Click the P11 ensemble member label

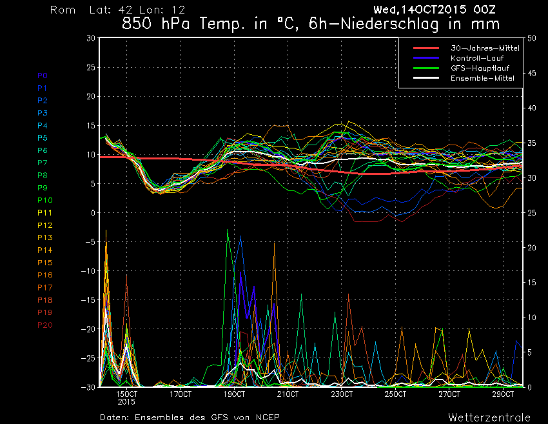44,213
